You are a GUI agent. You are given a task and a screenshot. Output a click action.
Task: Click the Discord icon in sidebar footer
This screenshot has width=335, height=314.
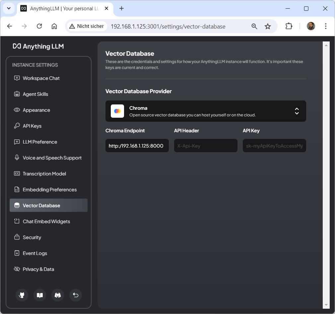(x=58, y=295)
